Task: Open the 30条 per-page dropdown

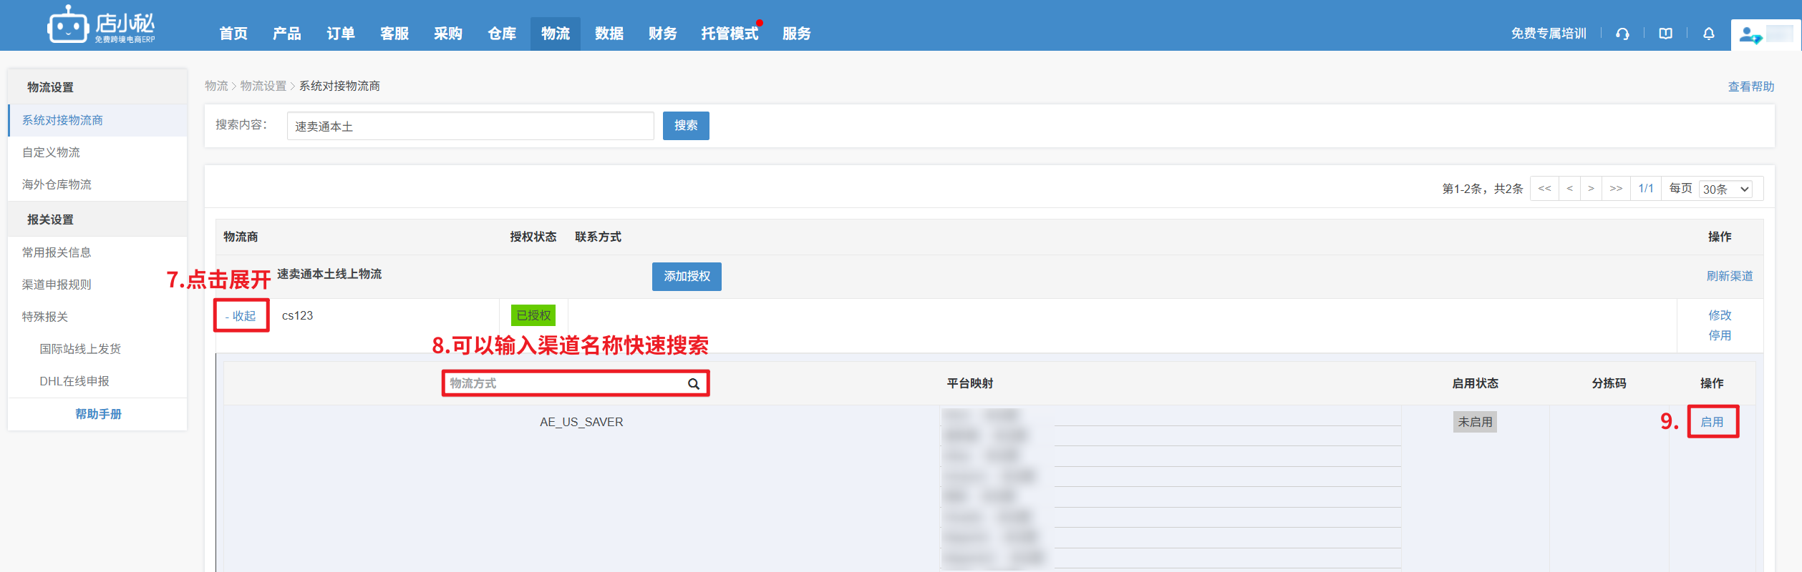Action: tap(1725, 189)
